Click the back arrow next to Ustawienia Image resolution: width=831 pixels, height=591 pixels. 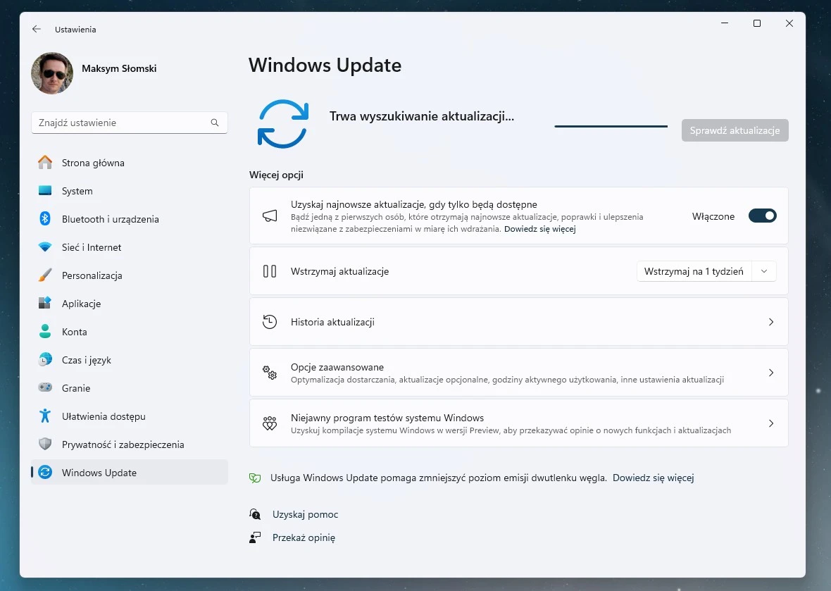[36, 29]
